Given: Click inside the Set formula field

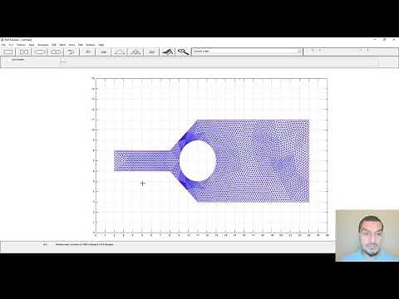Looking at the screenshot, I should click(x=219, y=62).
